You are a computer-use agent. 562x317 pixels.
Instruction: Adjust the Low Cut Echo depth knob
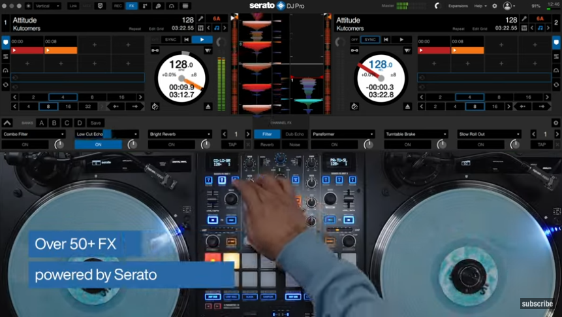pyautogui.click(x=133, y=144)
